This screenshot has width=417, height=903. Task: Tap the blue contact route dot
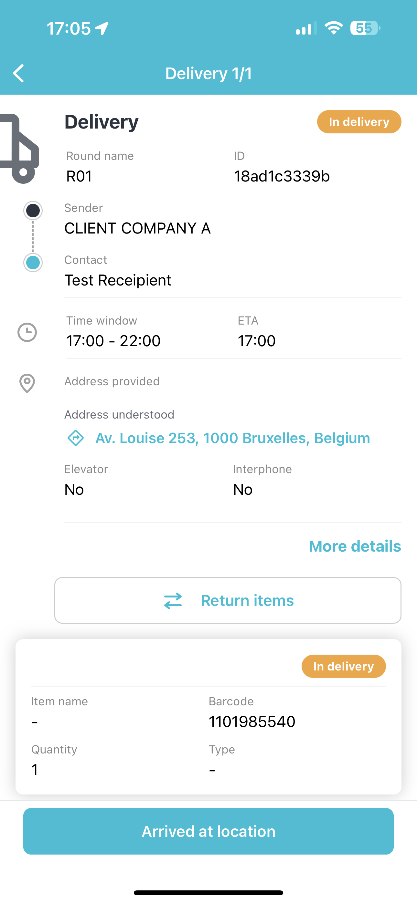point(33,262)
